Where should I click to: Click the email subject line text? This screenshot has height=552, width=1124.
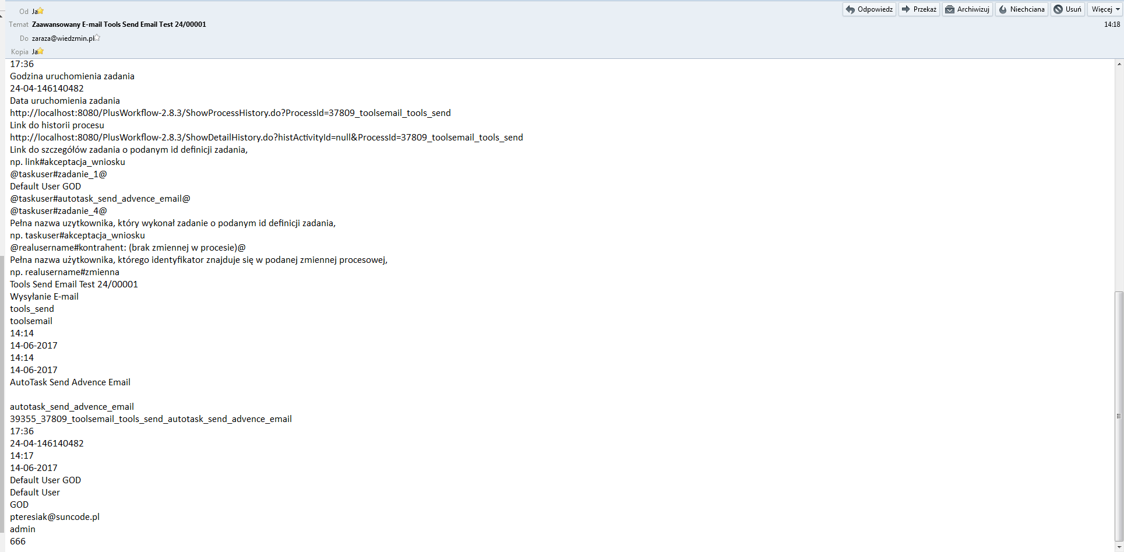[119, 24]
